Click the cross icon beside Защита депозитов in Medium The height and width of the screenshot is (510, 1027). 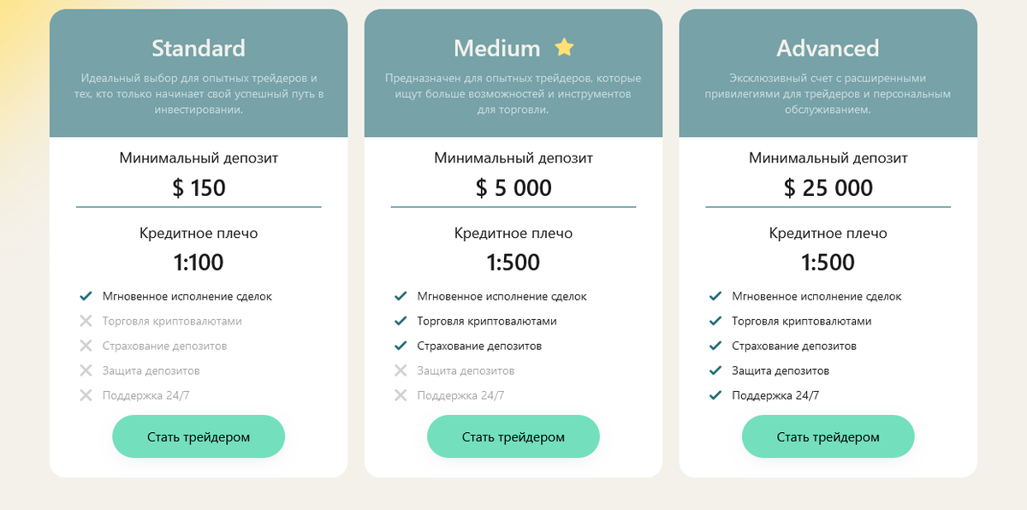[x=400, y=371]
